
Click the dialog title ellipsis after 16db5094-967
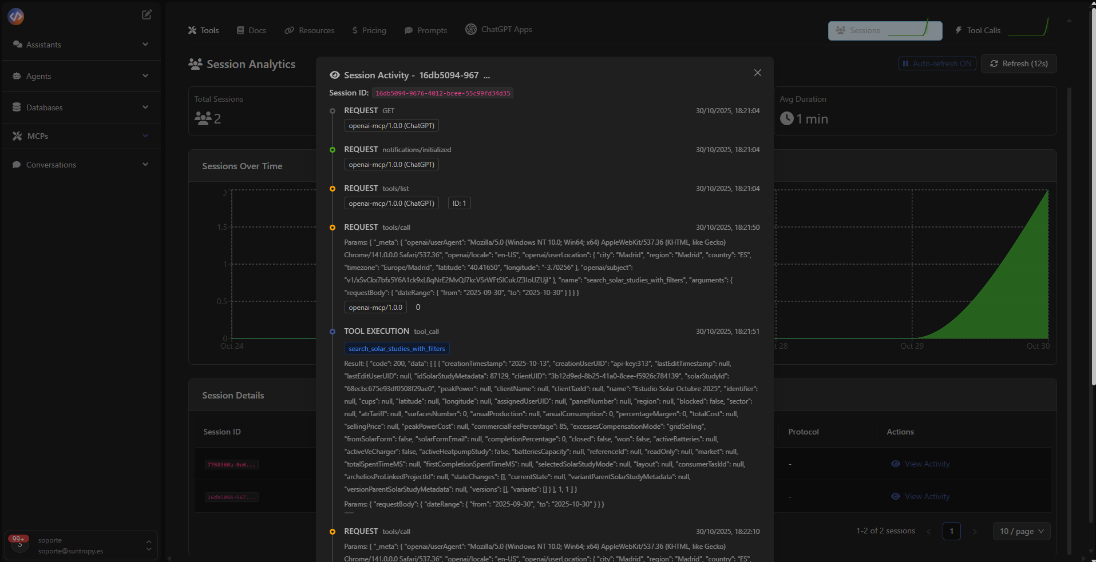pyautogui.click(x=486, y=75)
